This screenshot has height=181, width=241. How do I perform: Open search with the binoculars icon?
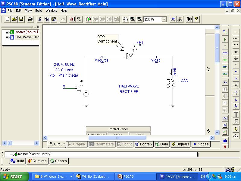189,19
